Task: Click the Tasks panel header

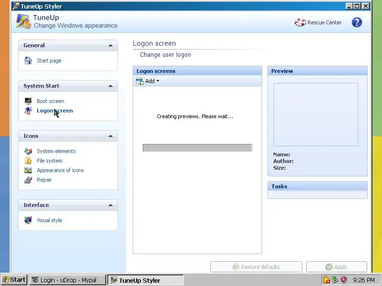Action: point(318,186)
